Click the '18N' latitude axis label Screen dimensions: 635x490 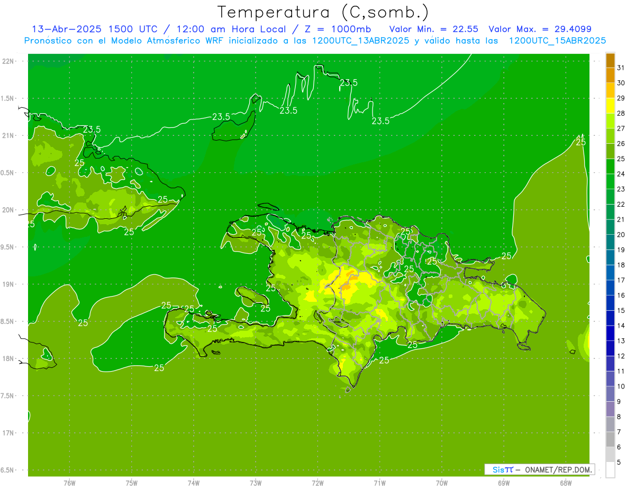point(8,358)
